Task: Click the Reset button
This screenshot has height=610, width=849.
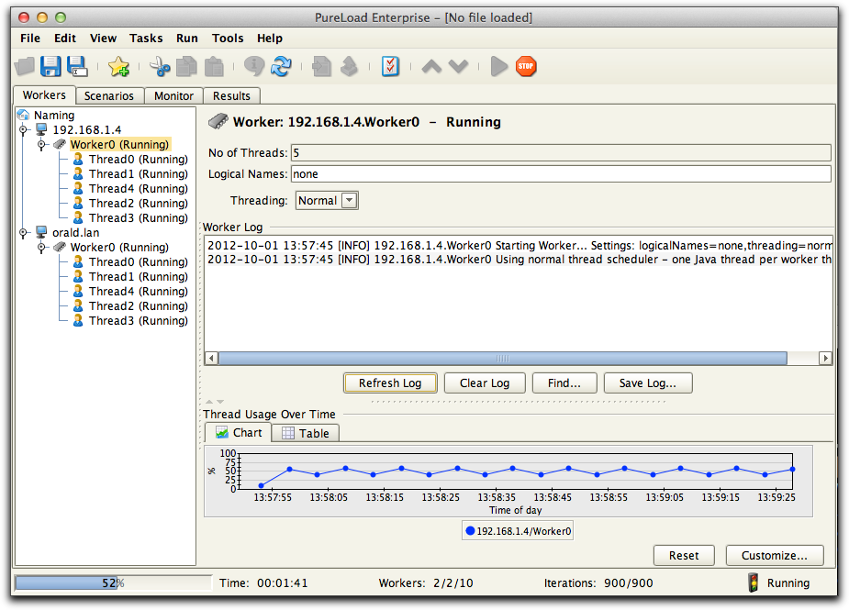Action: pyautogui.click(x=684, y=555)
